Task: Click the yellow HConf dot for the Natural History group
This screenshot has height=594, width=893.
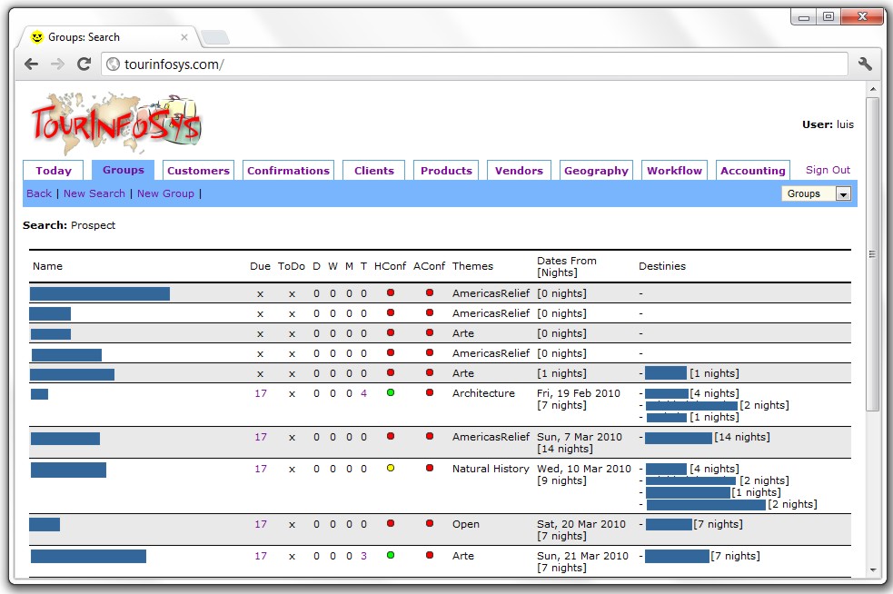Action: coord(391,469)
